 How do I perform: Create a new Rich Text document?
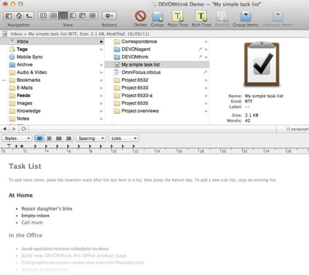coord(201,16)
